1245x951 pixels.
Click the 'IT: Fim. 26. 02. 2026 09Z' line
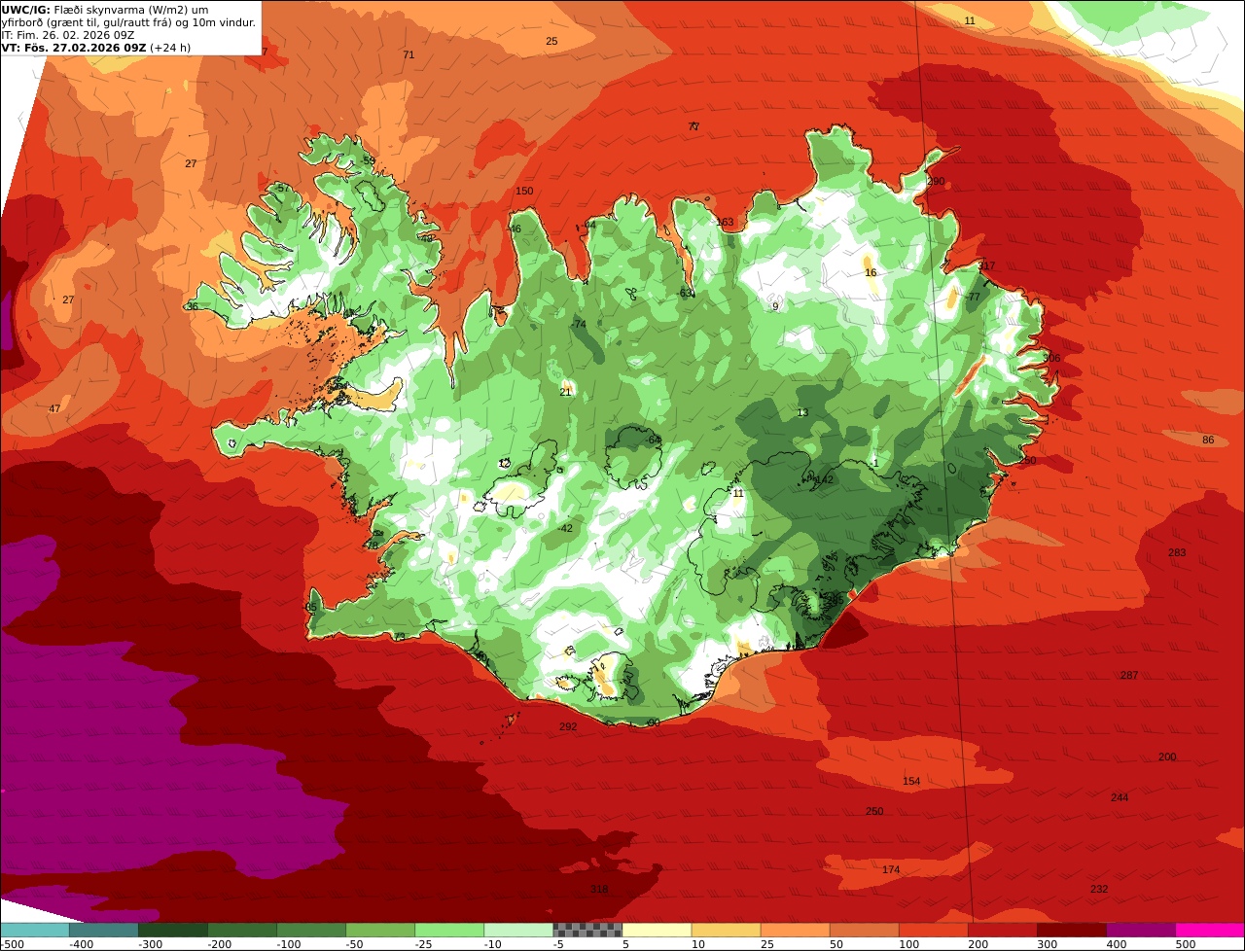point(68,35)
